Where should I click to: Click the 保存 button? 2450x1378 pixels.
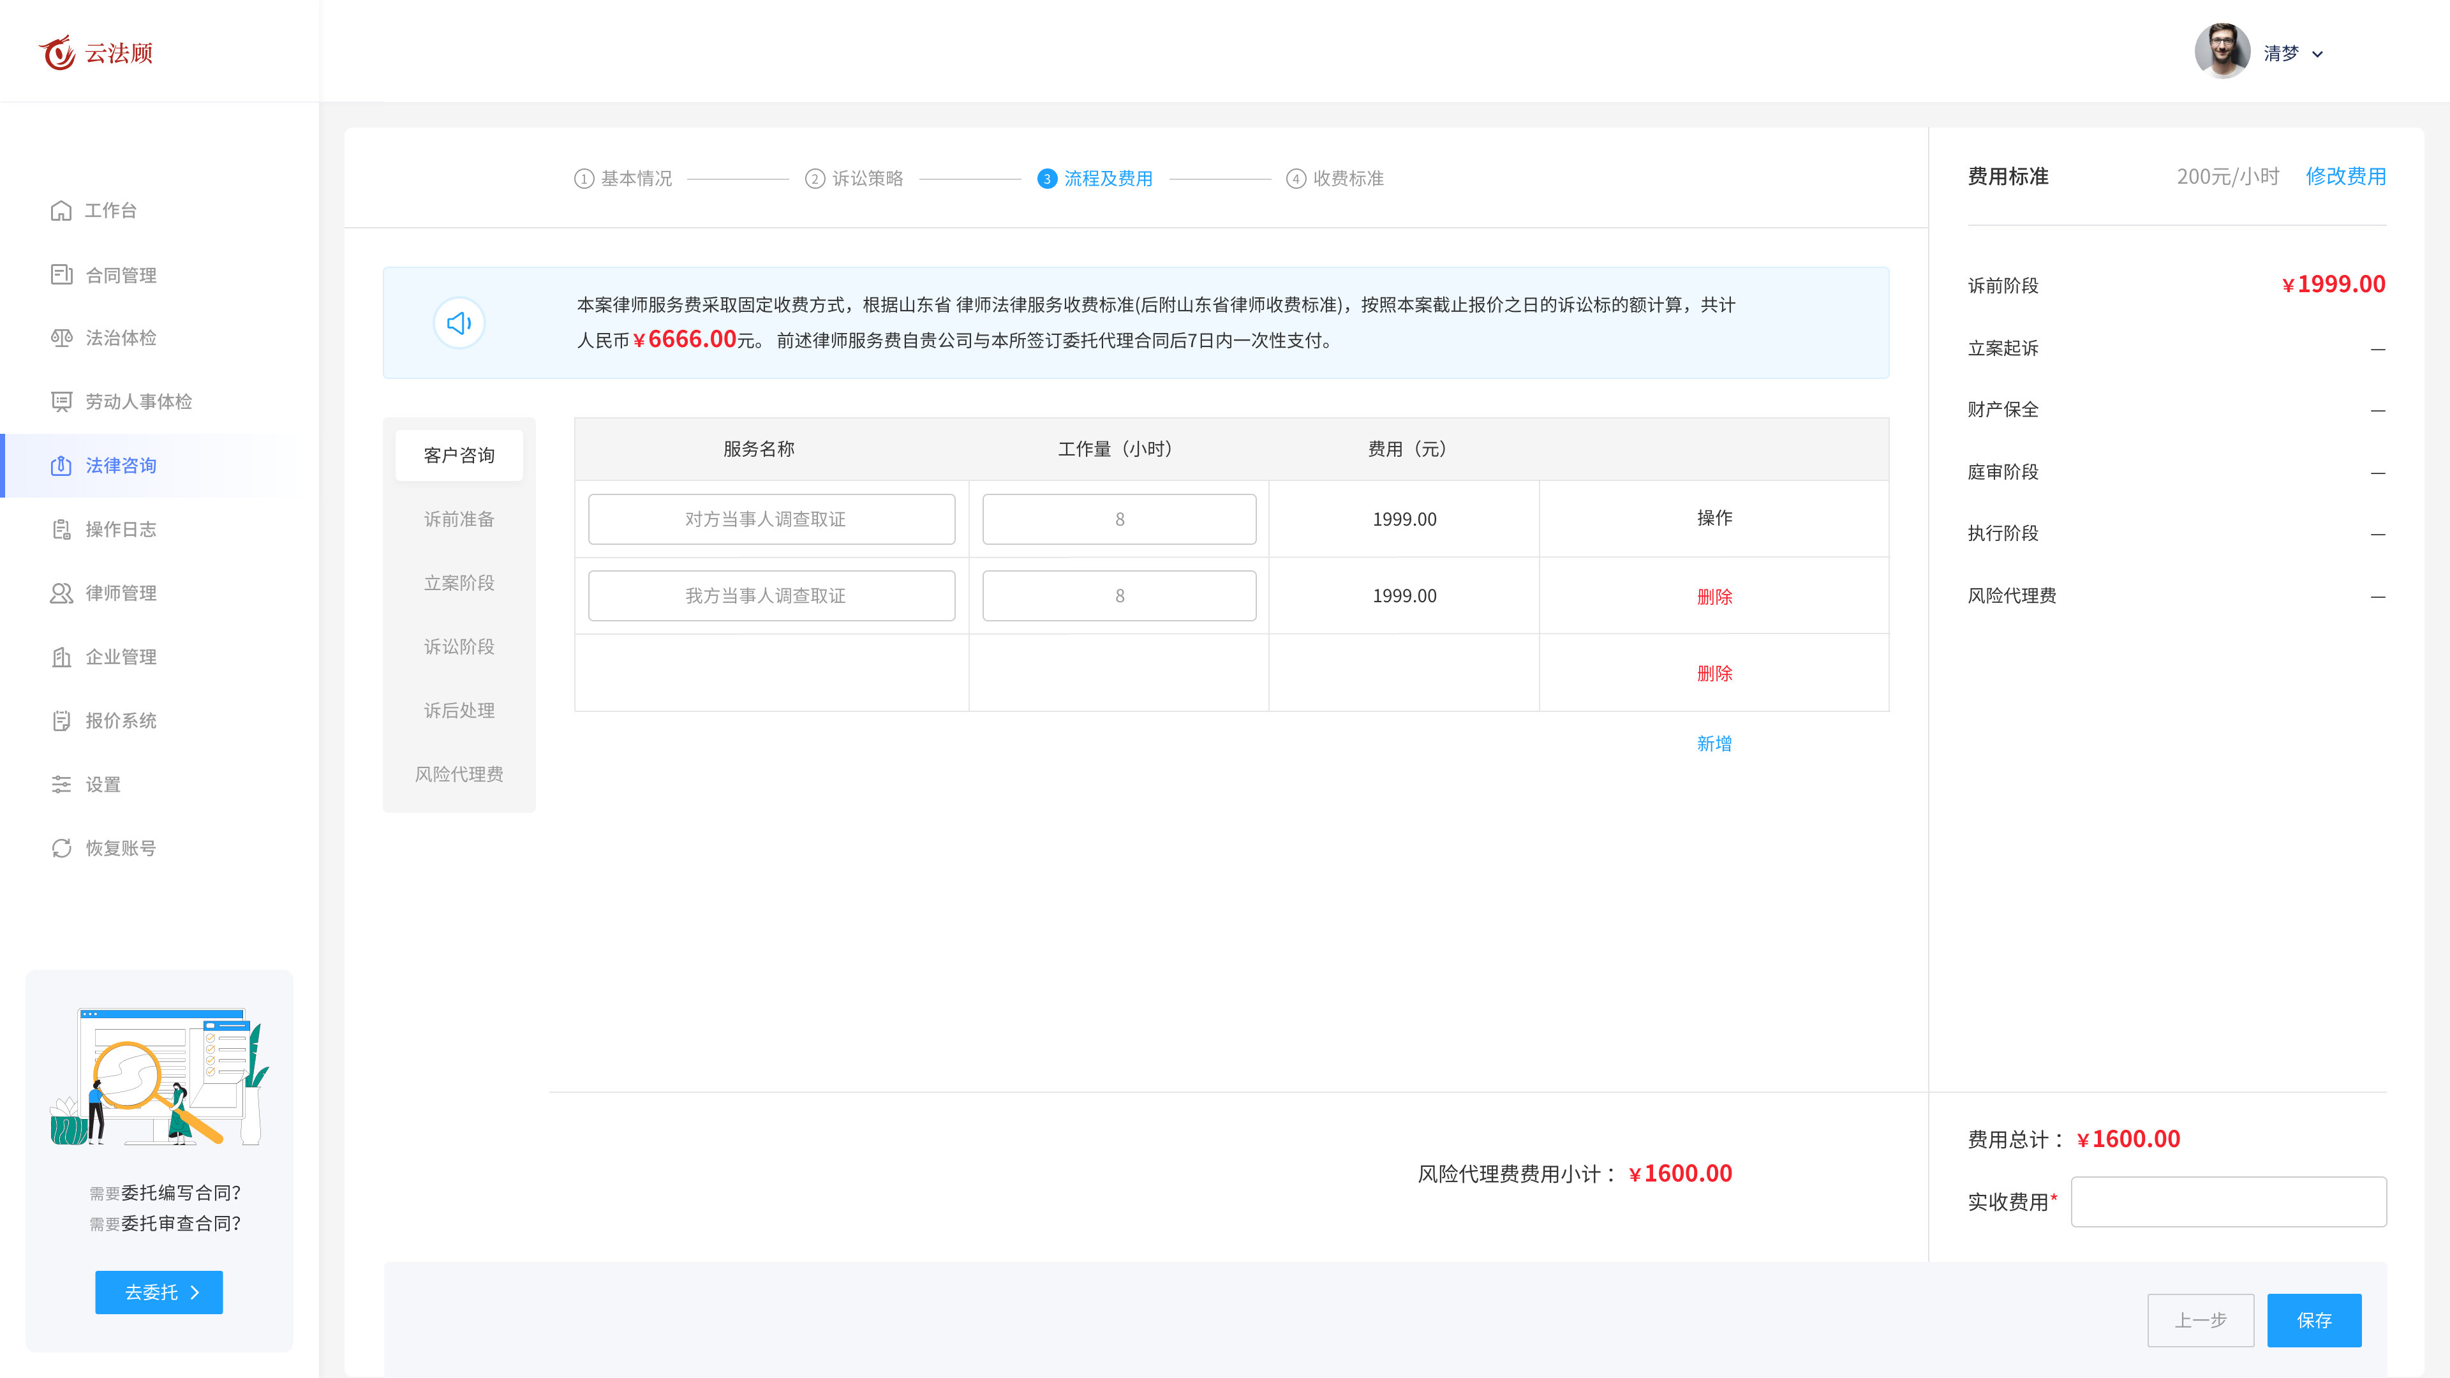point(2314,1320)
